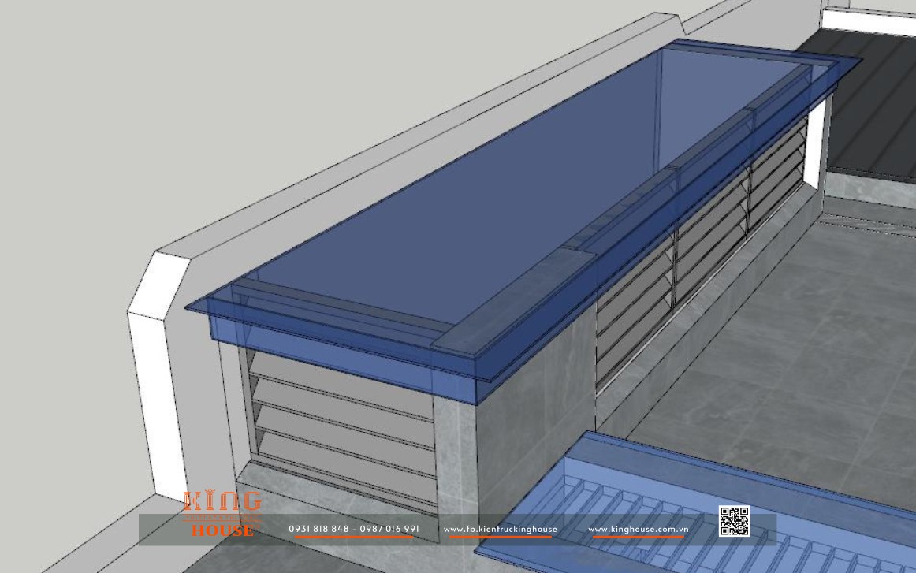Click the phone number 0931 818 848
Viewport: 916px width, 573px height.
[319, 529]
